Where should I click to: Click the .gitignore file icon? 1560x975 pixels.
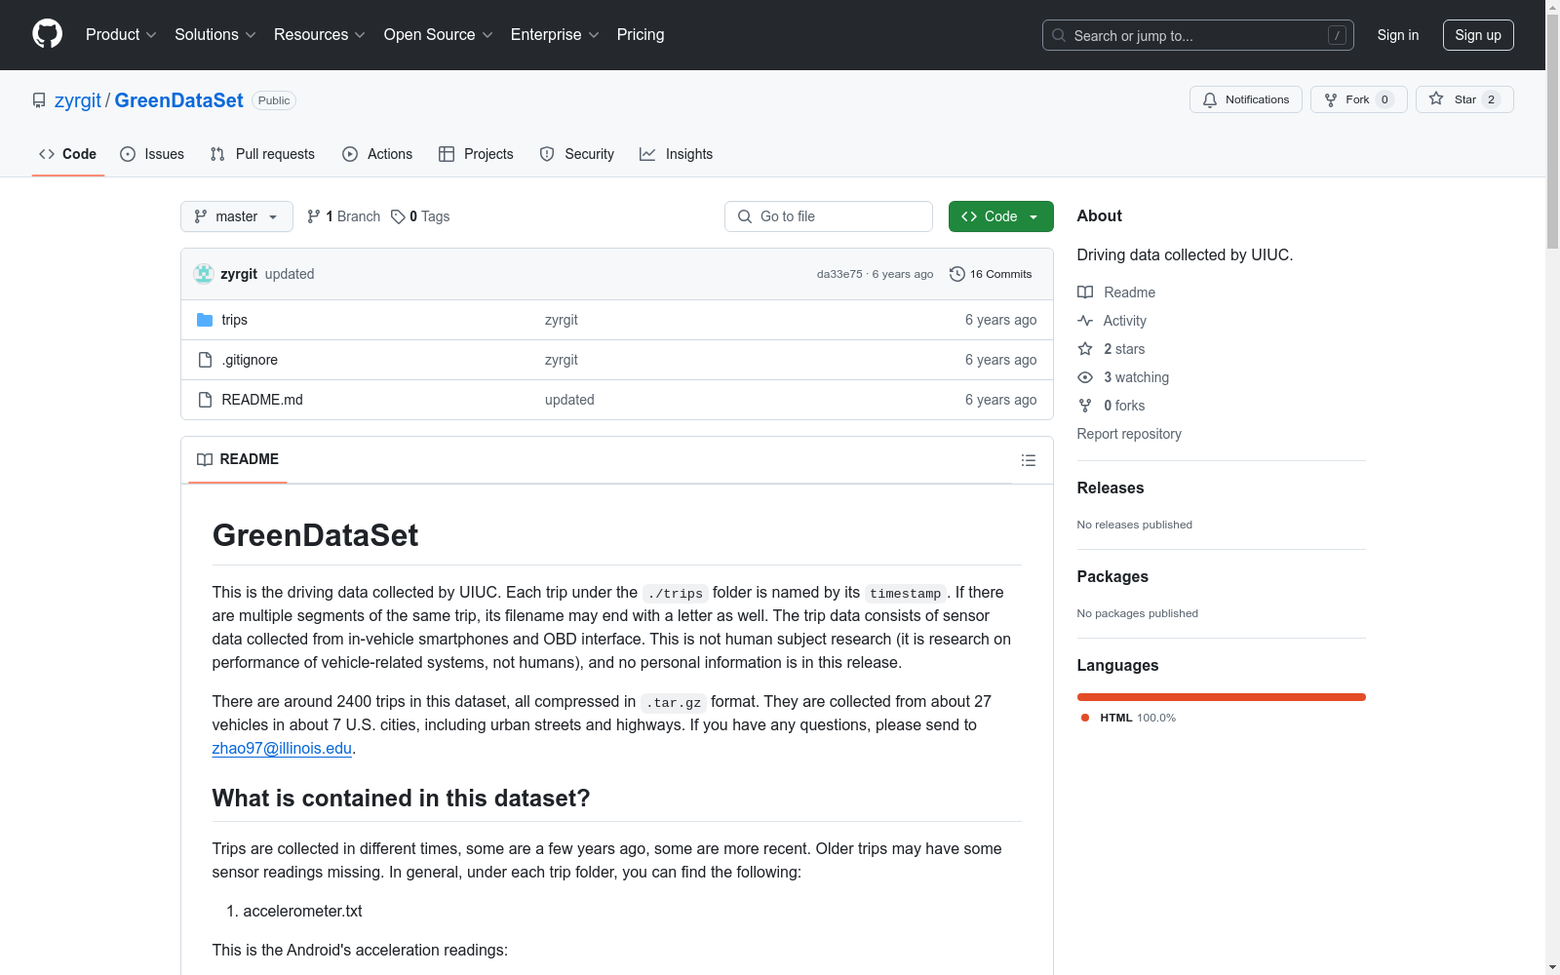pos(205,360)
